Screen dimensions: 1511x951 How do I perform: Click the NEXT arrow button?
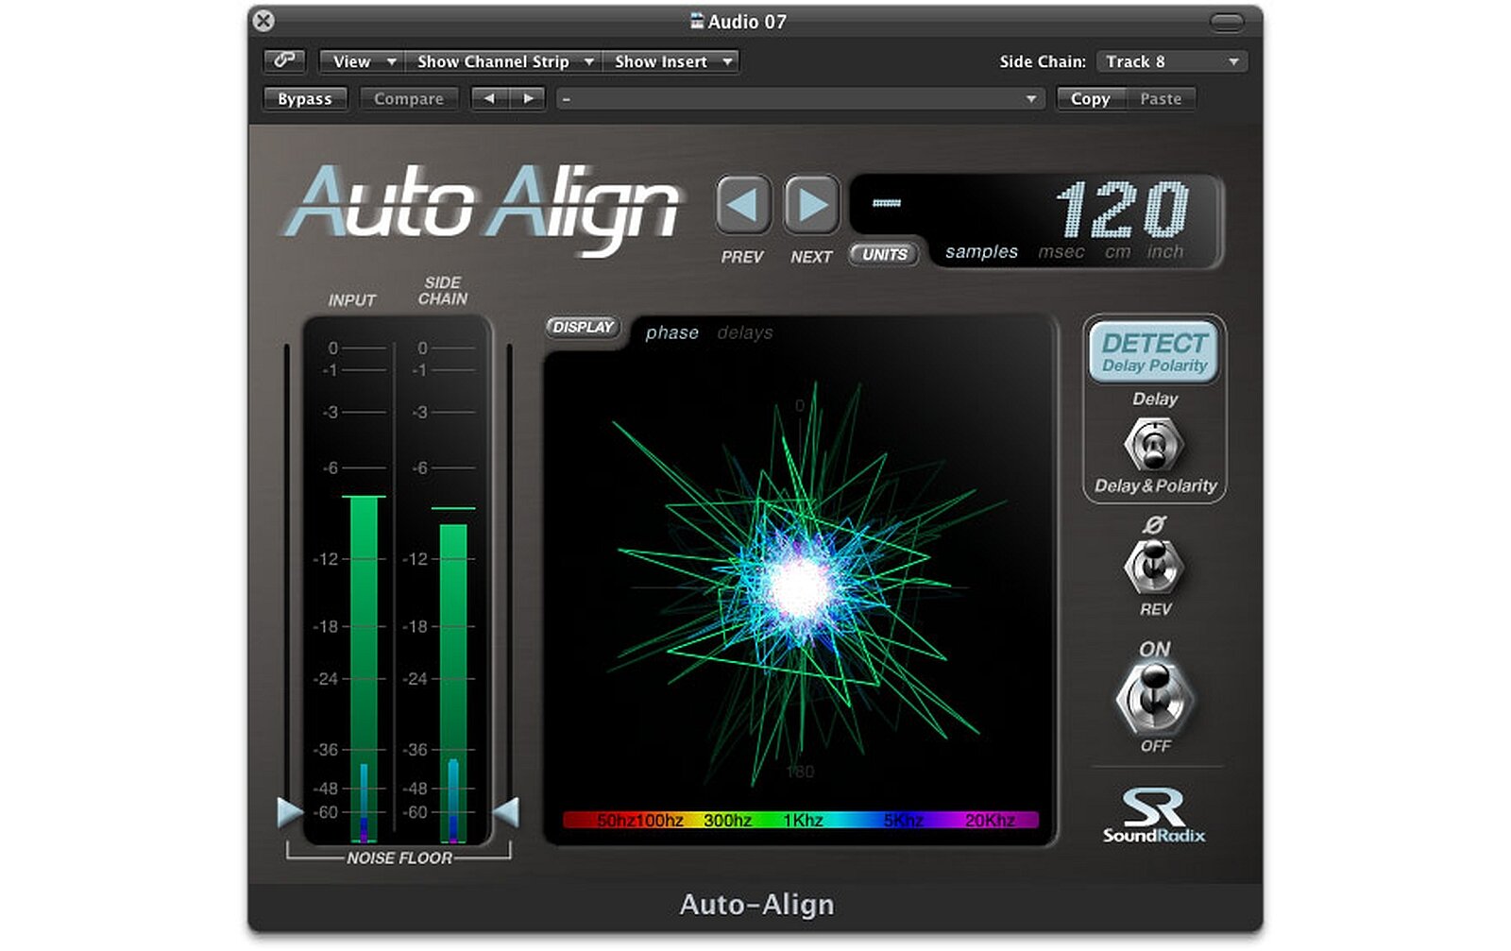point(812,205)
